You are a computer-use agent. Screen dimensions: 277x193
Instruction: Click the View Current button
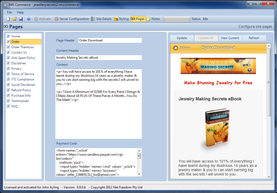coord(230,38)
